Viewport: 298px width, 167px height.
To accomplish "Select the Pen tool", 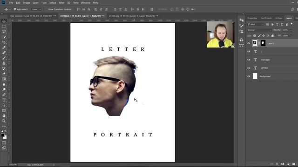I will (4, 95).
